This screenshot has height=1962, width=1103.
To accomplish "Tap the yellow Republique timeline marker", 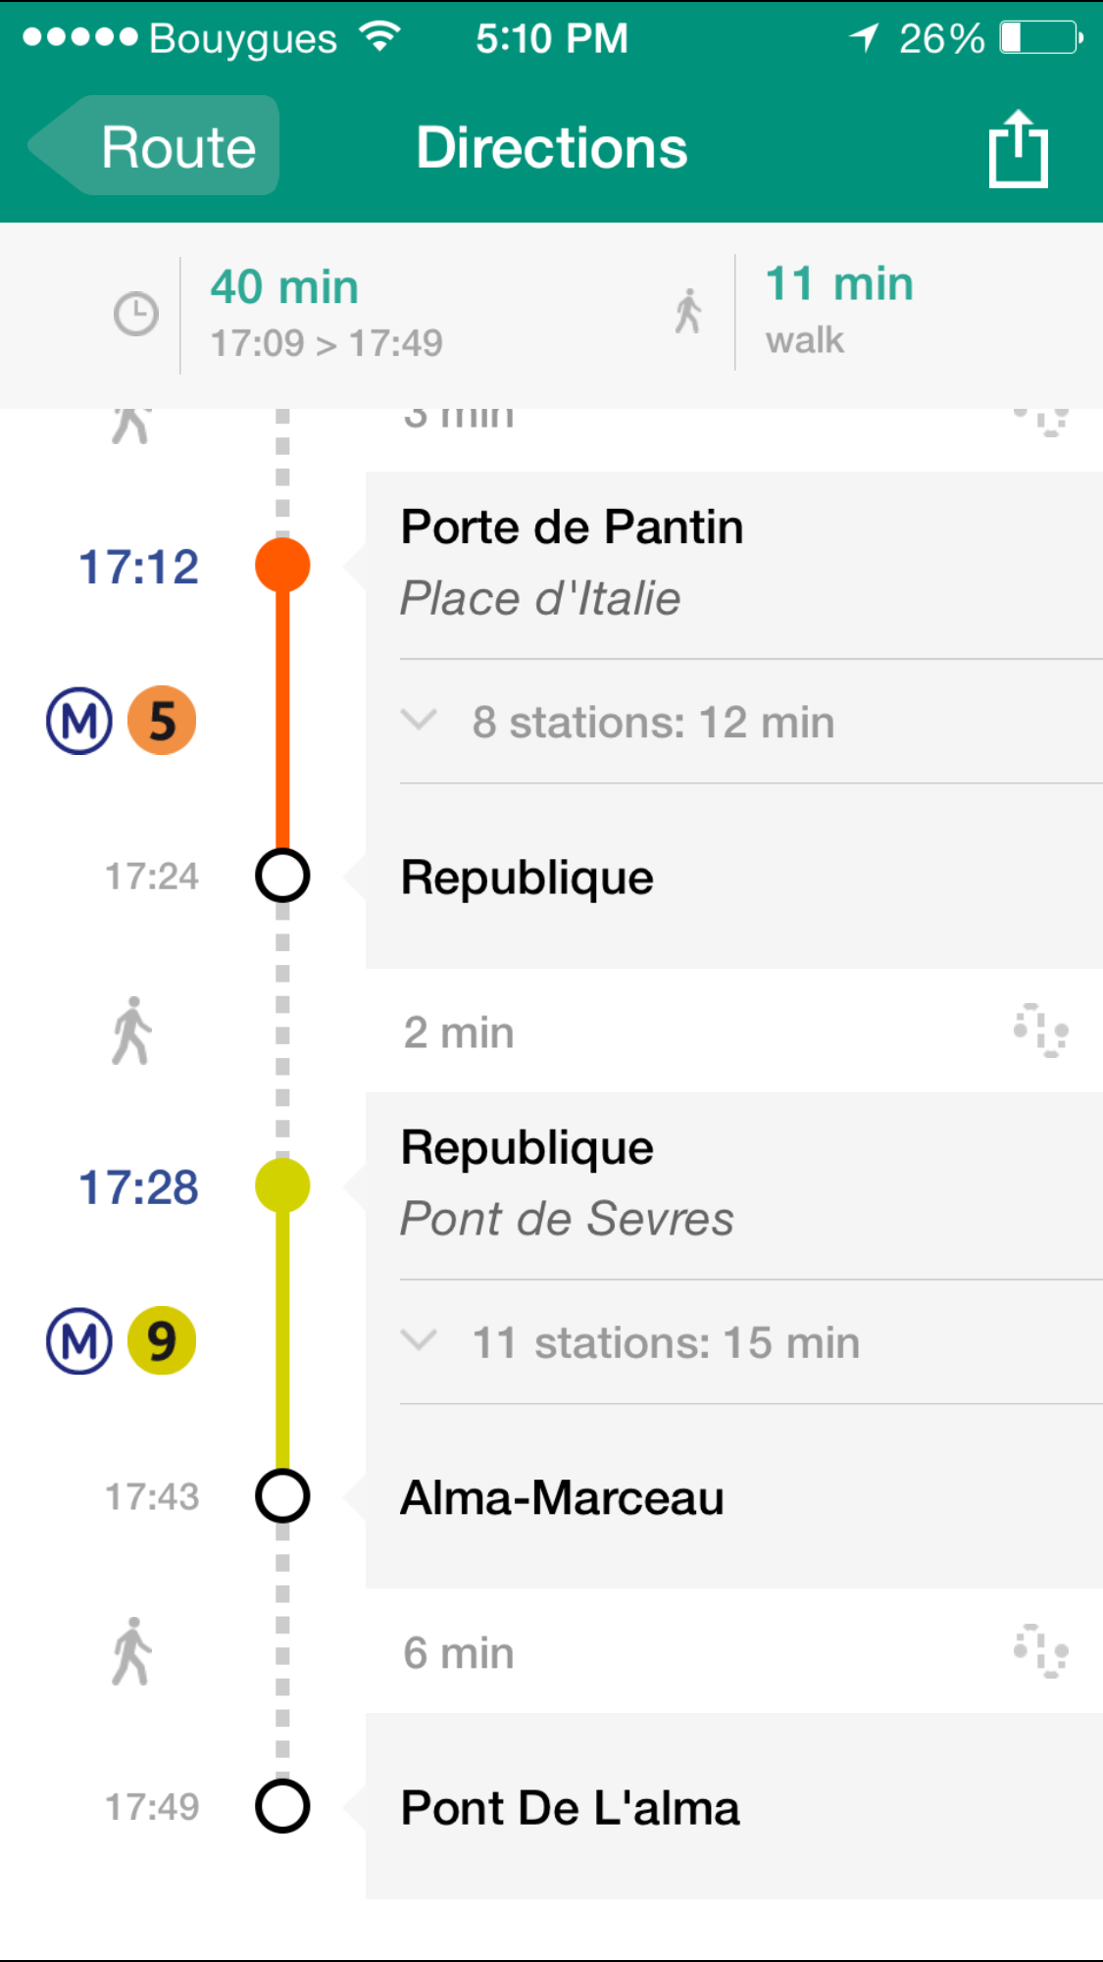I will (x=282, y=1186).
